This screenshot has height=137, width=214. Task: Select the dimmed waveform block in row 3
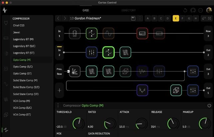tap(142, 71)
